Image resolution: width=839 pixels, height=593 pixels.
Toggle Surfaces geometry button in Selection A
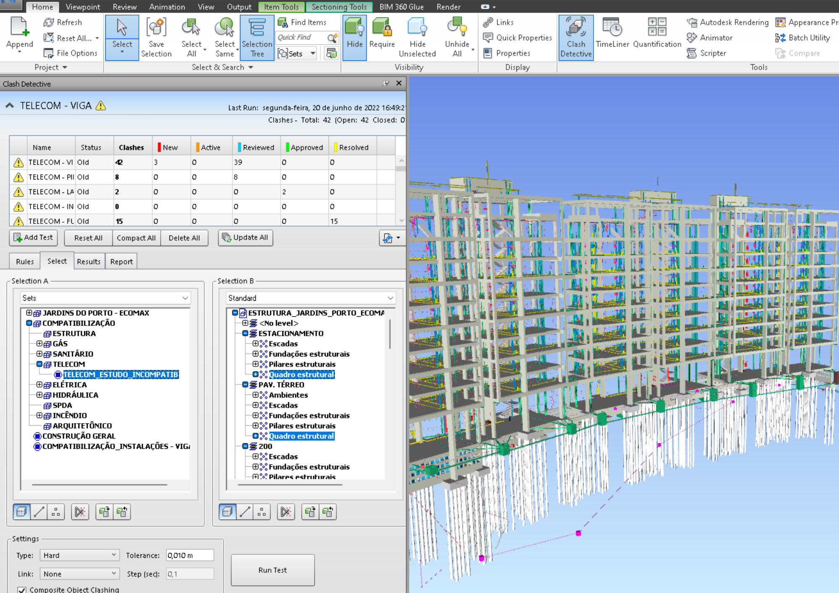[x=21, y=512]
